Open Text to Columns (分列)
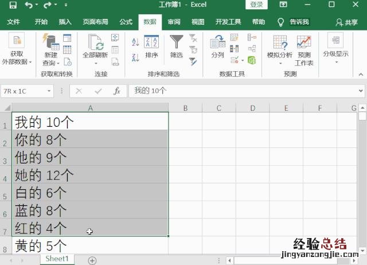Viewport: 367px width, 265px height. pyautogui.click(x=217, y=46)
